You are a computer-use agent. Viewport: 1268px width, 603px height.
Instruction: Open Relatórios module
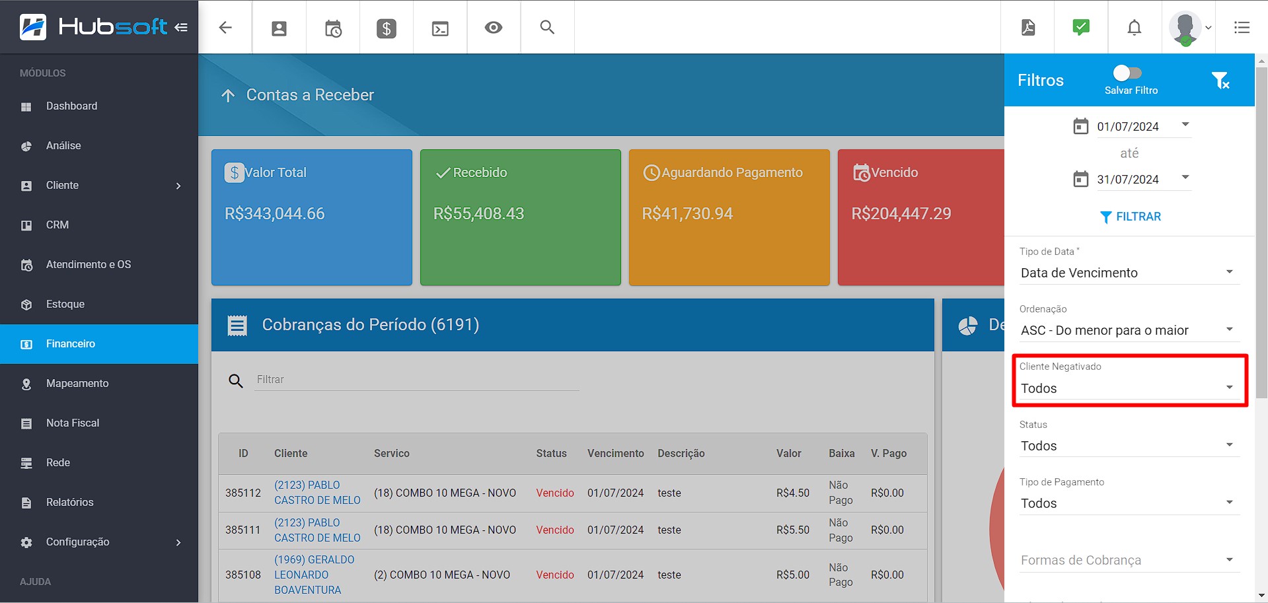click(99, 503)
